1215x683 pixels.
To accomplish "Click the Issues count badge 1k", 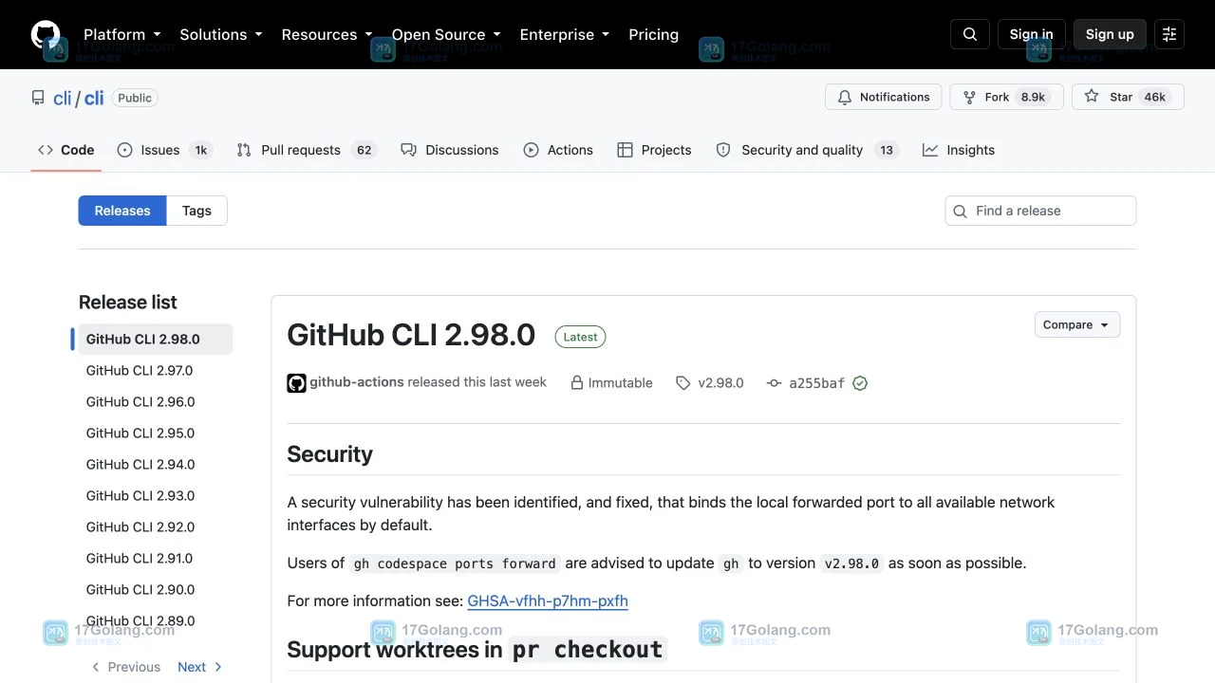I will click(x=200, y=150).
